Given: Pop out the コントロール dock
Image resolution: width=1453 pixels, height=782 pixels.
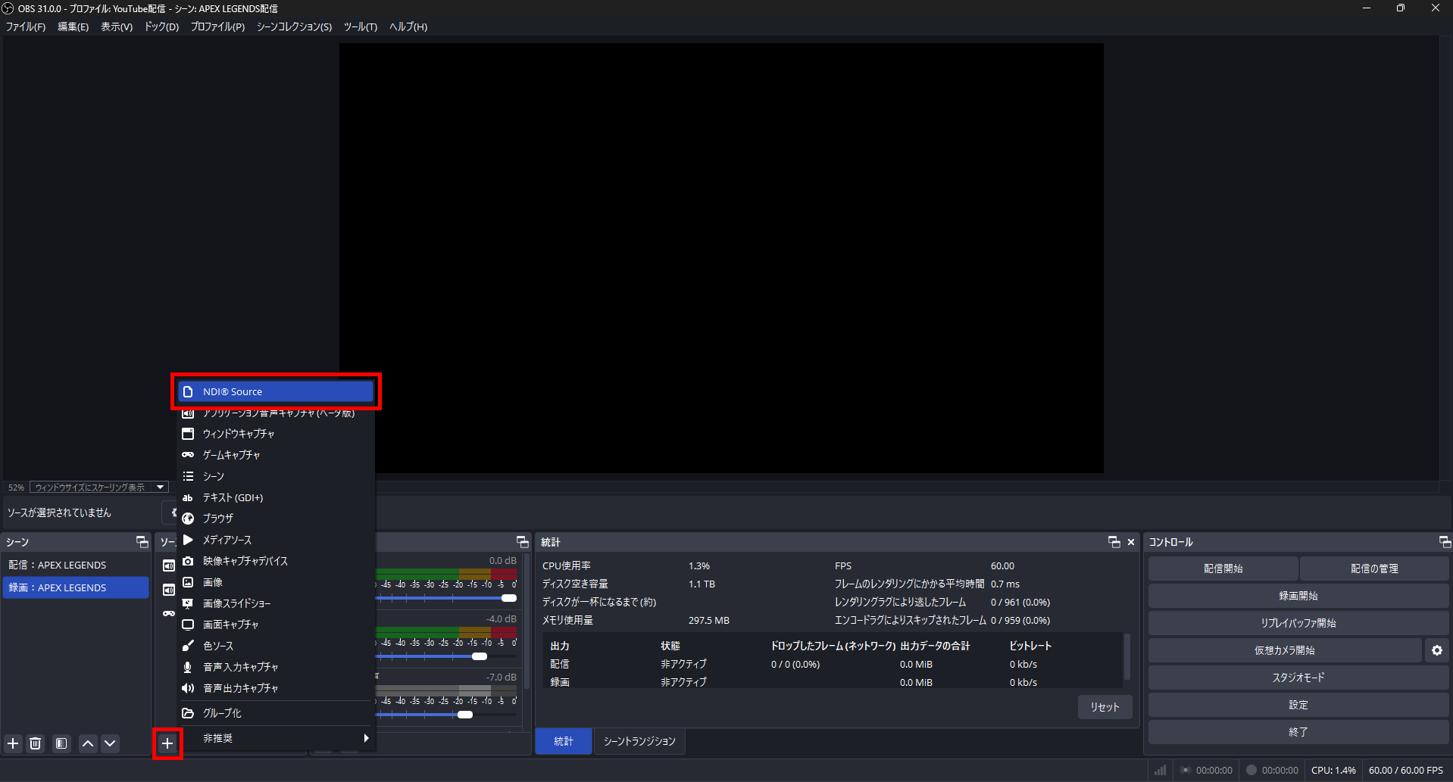Looking at the screenshot, I should tap(1445, 542).
